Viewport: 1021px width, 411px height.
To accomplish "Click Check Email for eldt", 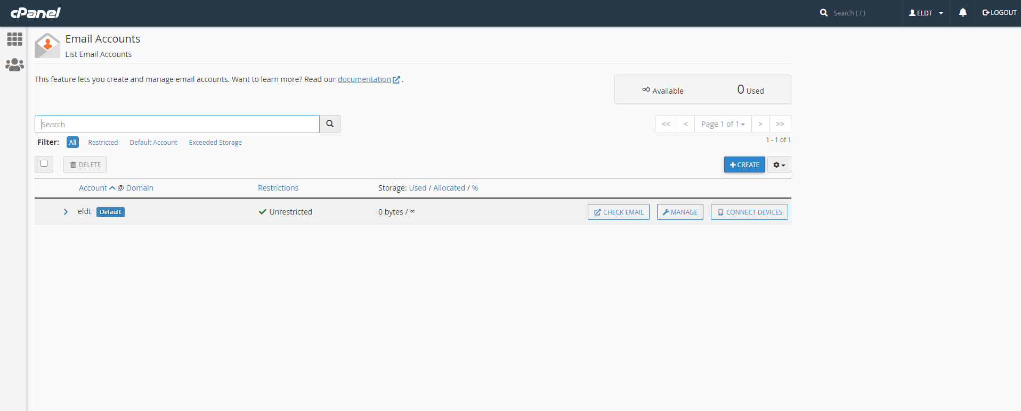I will pyautogui.click(x=618, y=212).
